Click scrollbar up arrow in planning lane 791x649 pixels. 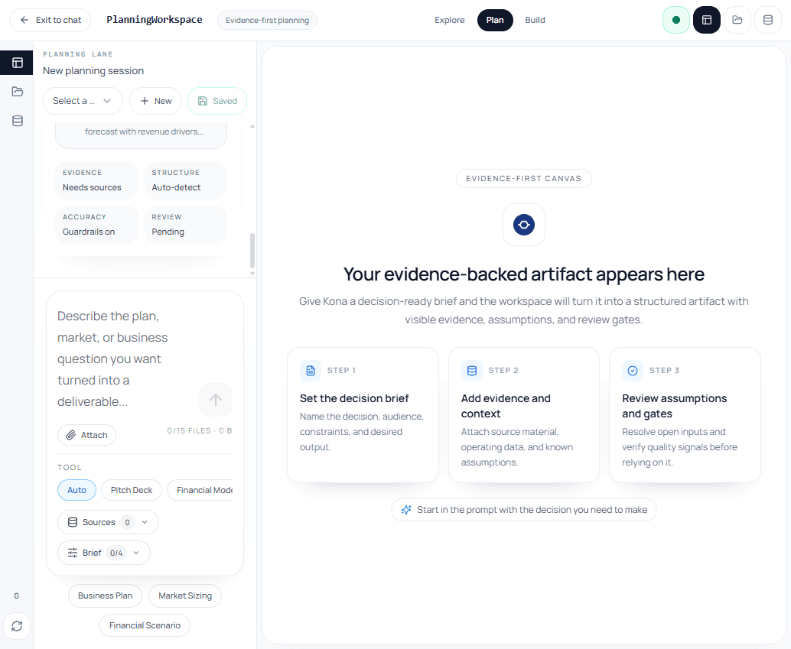(252, 126)
